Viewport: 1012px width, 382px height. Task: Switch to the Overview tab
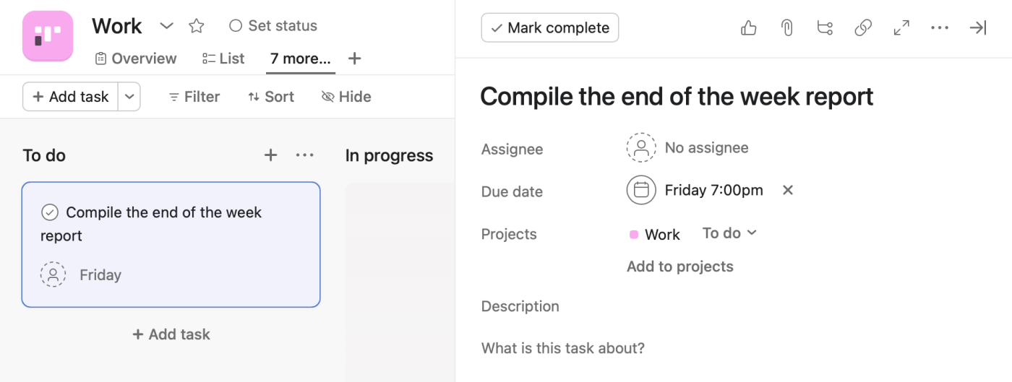[136, 58]
